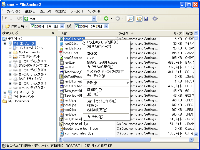Open the 作成日時 date type dropdown
Screen dimensions: 200x150
pos(26,26)
